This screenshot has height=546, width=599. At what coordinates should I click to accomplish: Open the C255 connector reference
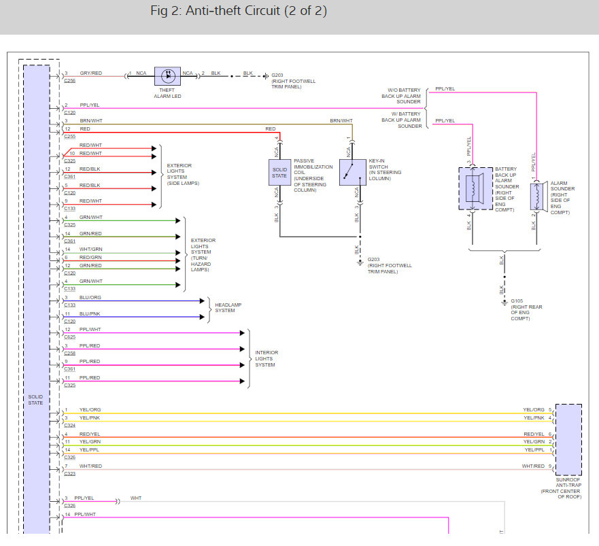(x=70, y=136)
